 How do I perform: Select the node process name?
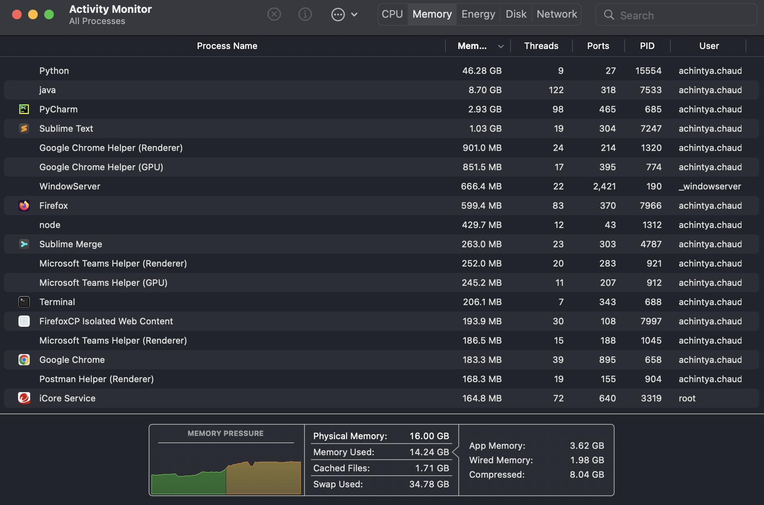(x=50, y=225)
